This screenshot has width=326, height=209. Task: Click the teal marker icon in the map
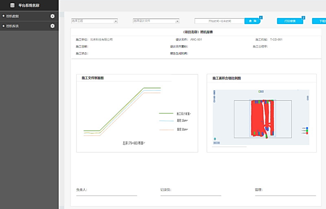pos(215,139)
